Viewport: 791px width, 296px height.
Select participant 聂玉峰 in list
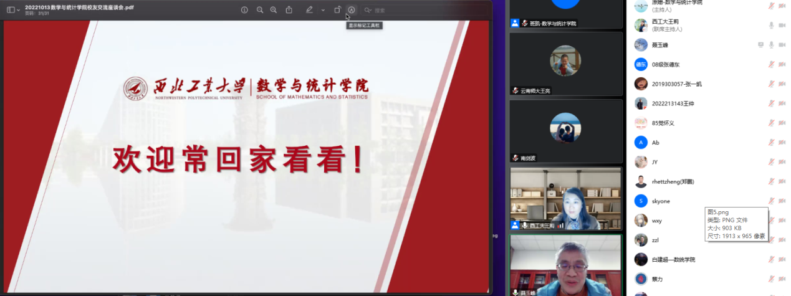pos(709,45)
